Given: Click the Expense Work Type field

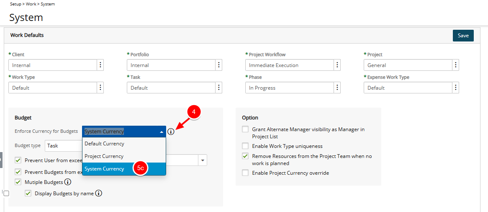Looking at the screenshot, I should point(408,88).
